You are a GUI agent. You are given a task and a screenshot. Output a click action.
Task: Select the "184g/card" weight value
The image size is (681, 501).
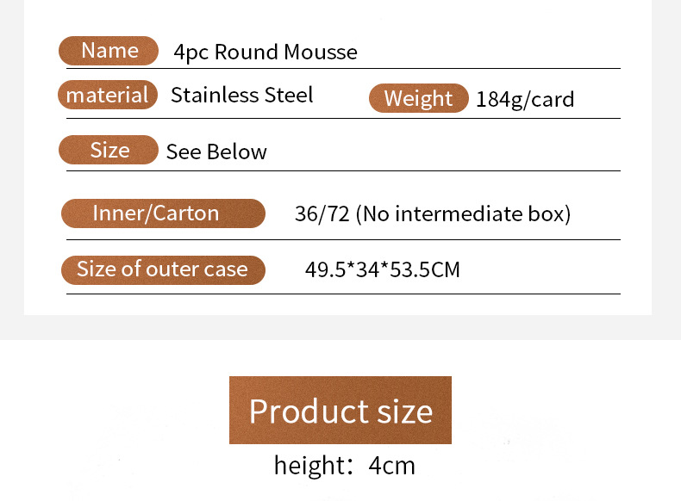[x=524, y=100]
